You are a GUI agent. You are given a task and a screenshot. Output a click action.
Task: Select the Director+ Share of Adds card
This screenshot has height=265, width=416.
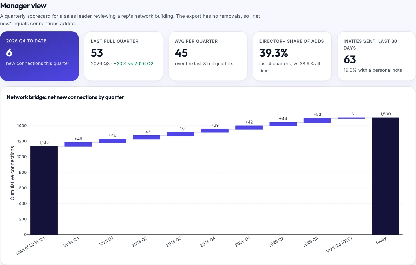292,56
